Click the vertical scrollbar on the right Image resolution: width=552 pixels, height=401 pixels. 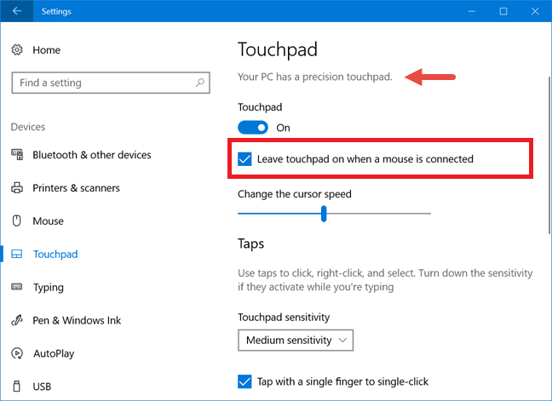(545, 128)
